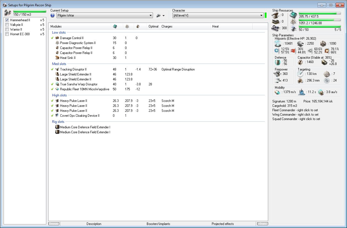Click the CPU usage bar above 395.75 / 437.5
This screenshot has height=228, width=347.
pos(320,13)
